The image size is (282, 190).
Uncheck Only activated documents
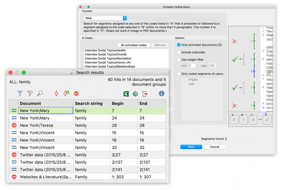[179, 45]
